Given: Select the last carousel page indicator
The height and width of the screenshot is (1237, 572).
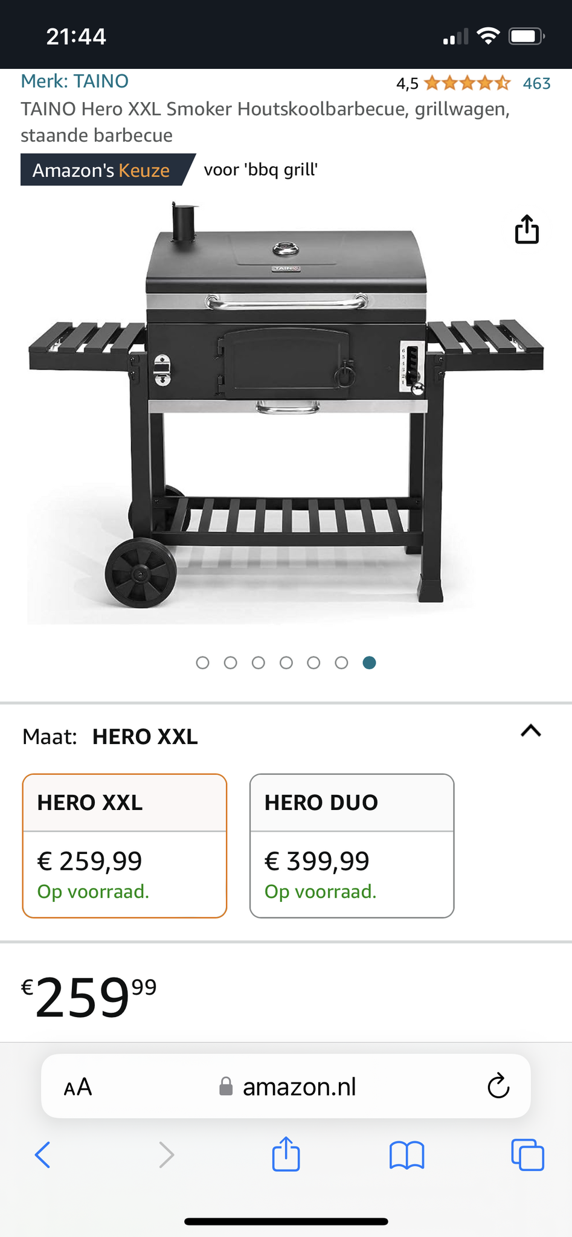Looking at the screenshot, I should point(370,663).
